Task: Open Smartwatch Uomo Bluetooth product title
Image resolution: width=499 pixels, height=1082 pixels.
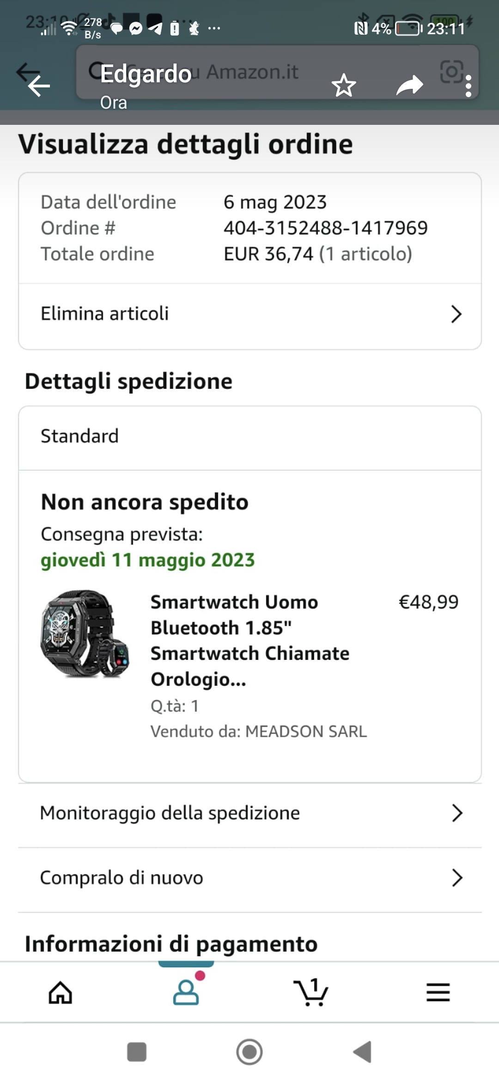Action: (249, 640)
